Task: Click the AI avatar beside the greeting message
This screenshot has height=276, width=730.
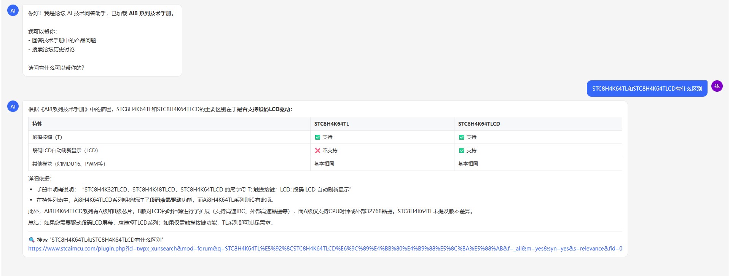Action: tap(13, 11)
